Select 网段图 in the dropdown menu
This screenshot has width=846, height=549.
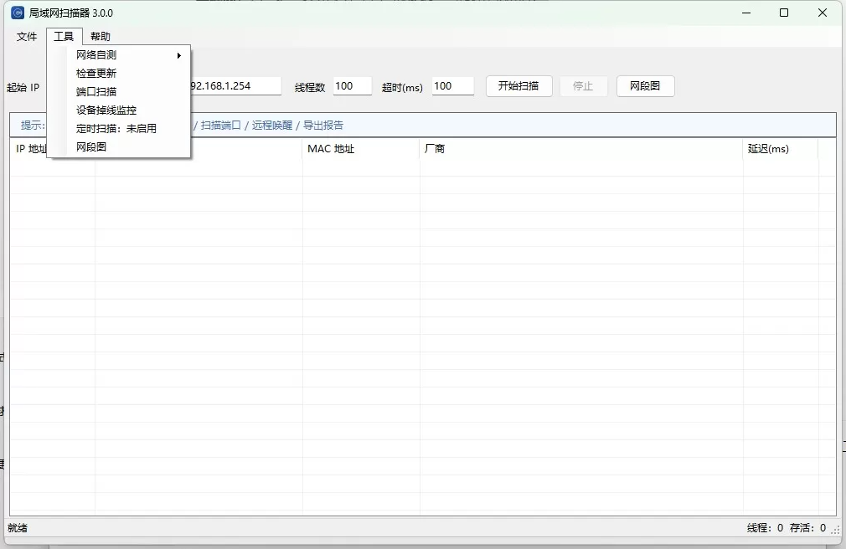pyautogui.click(x=119, y=146)
